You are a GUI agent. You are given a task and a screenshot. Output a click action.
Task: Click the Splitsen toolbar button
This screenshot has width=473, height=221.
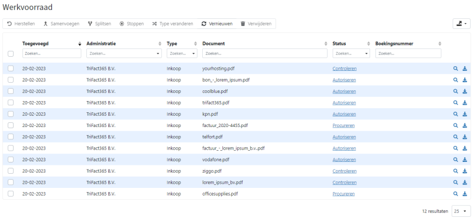(x=99, y=24)
